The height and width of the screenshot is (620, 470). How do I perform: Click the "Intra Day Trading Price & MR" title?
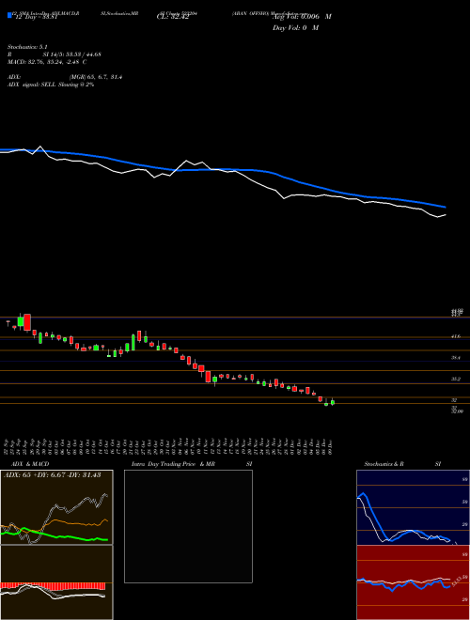tap(173, 464)
